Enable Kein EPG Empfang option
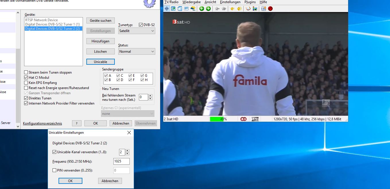The width and height of the screenshot is (390, 189). (x=26, y=83)
